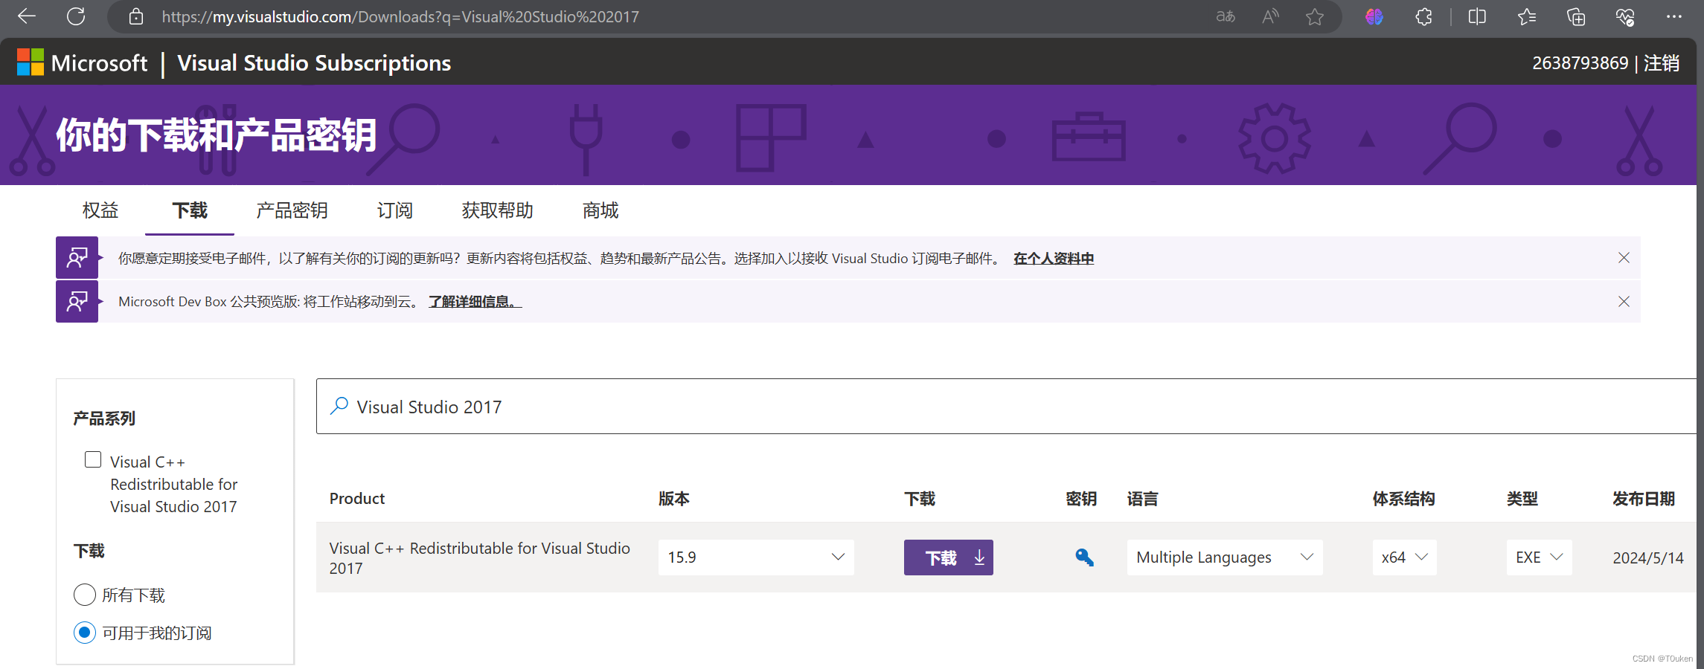
Task: Click the product key icon in the row
Action: click(1084, 557)
